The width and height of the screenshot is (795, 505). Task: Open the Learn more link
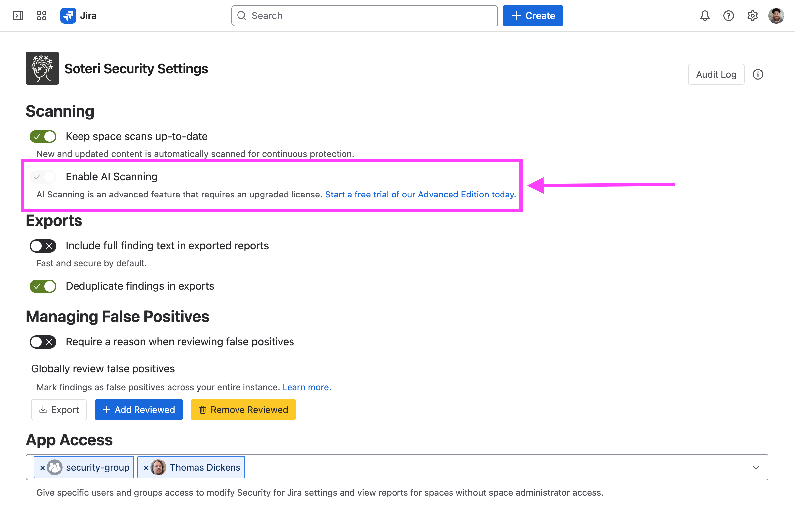[x=307, y=387]
